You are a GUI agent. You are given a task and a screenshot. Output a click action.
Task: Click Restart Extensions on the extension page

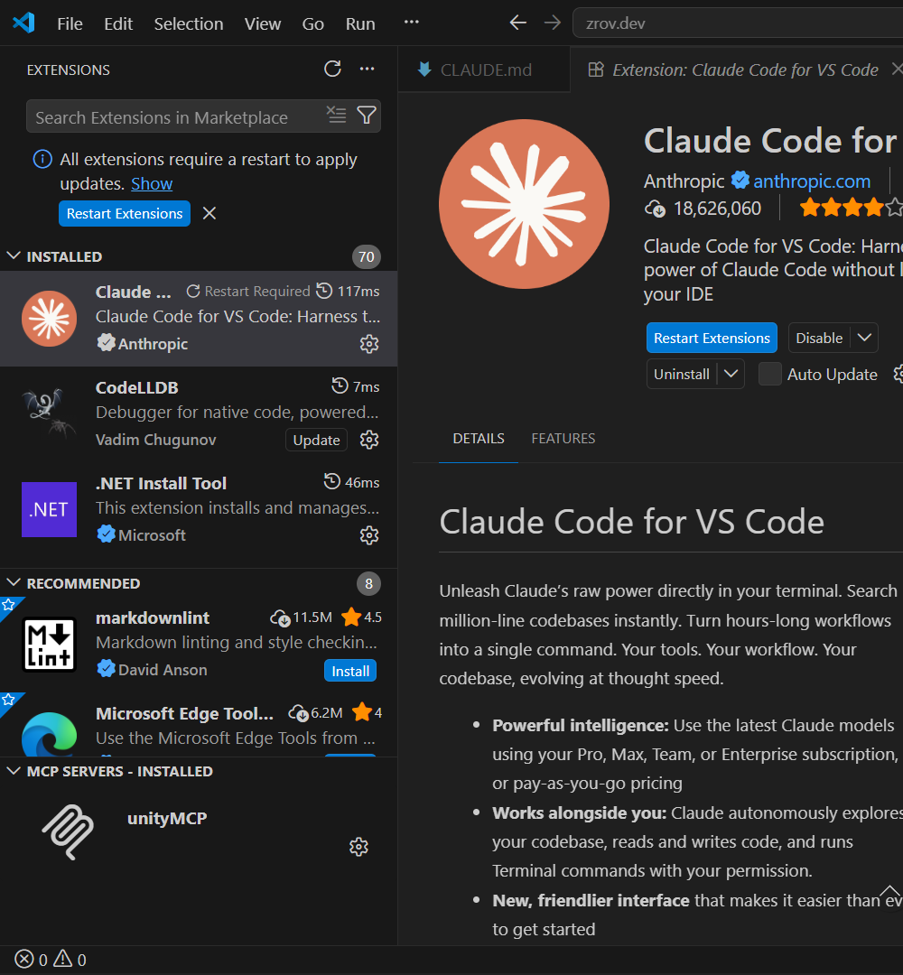(712, 338)
